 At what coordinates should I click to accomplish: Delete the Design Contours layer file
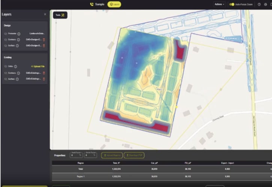click(x=44, y=40)
